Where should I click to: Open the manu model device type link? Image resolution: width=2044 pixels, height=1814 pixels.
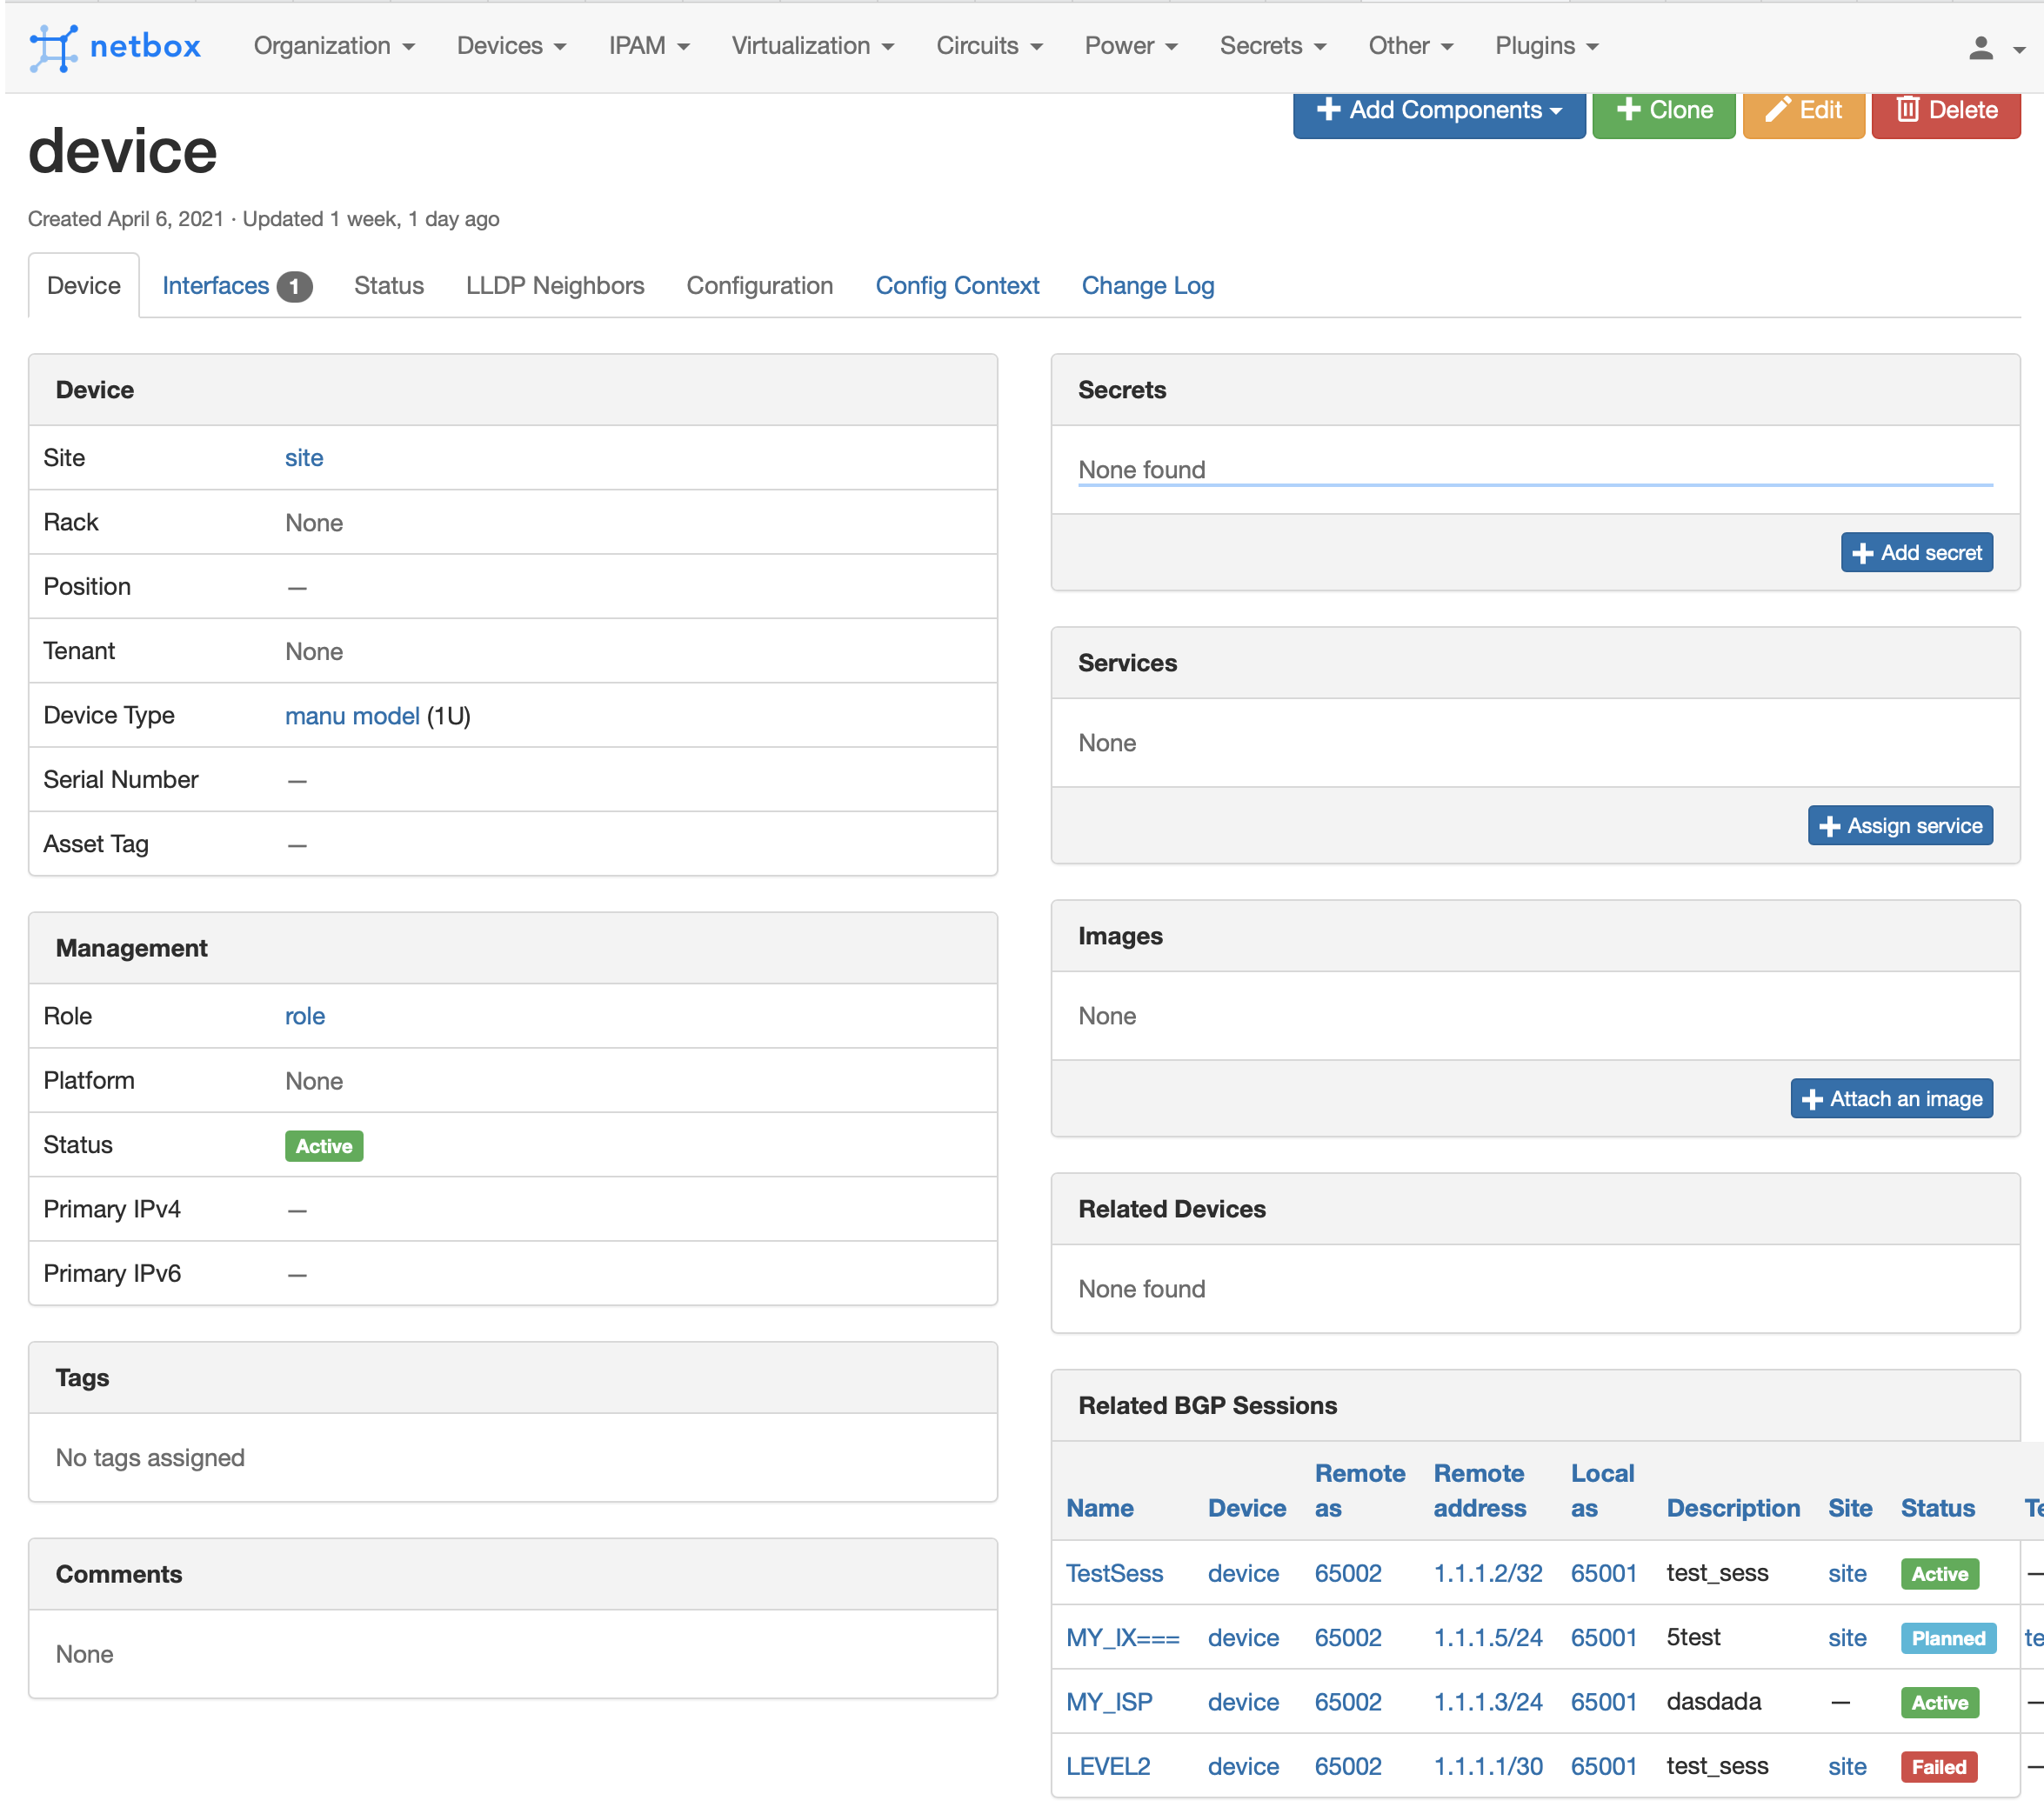click(x=352, y=715)
